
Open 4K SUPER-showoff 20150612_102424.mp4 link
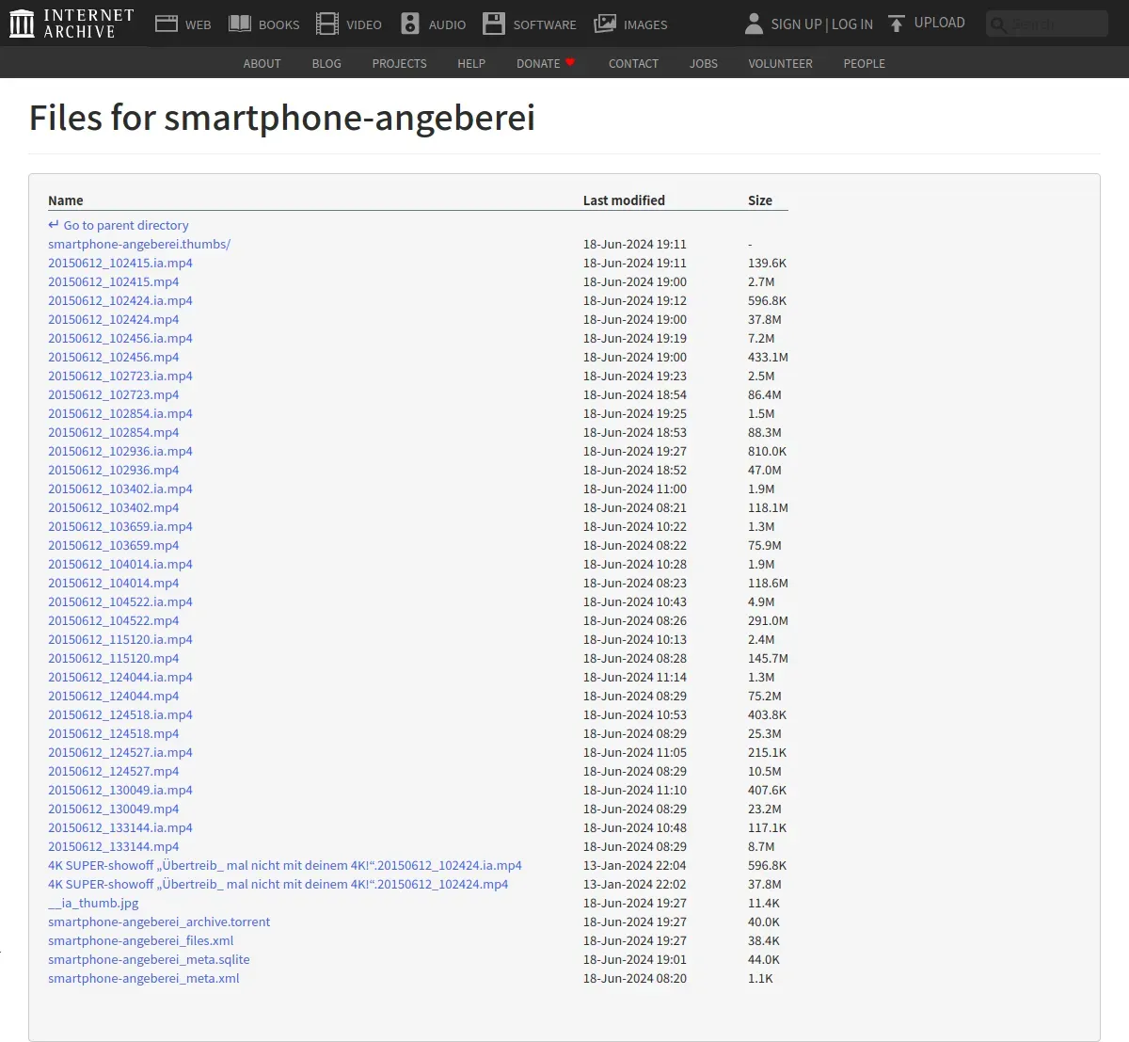point(278,884)
